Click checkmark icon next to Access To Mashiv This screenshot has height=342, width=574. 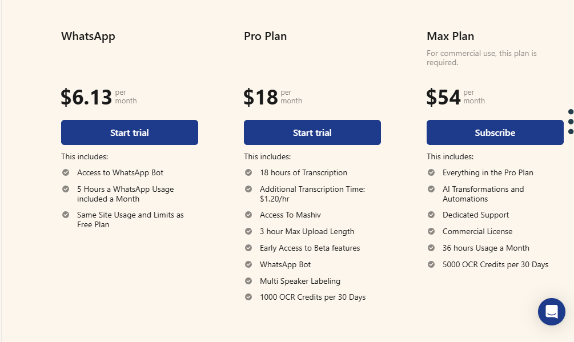(248, 215)
